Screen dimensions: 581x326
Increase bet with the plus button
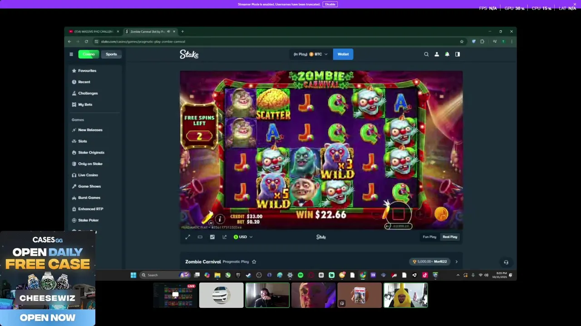pos(420,215)
